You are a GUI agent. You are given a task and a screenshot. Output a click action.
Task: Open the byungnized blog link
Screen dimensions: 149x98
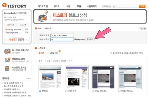[x=13, y=33]
